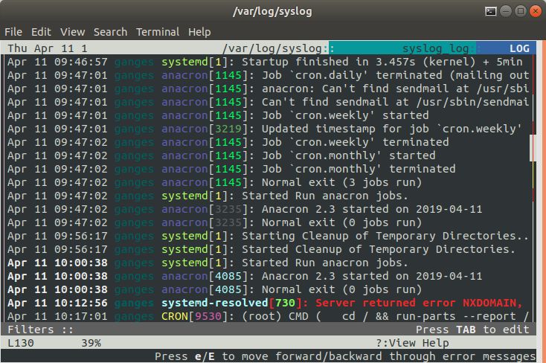The width and height of the screenshot is (546, 363).
Task: Select 'Job cron.weekly started' line
Action: coord(219,115)
